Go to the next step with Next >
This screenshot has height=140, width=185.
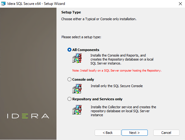(x=135, y=133)
